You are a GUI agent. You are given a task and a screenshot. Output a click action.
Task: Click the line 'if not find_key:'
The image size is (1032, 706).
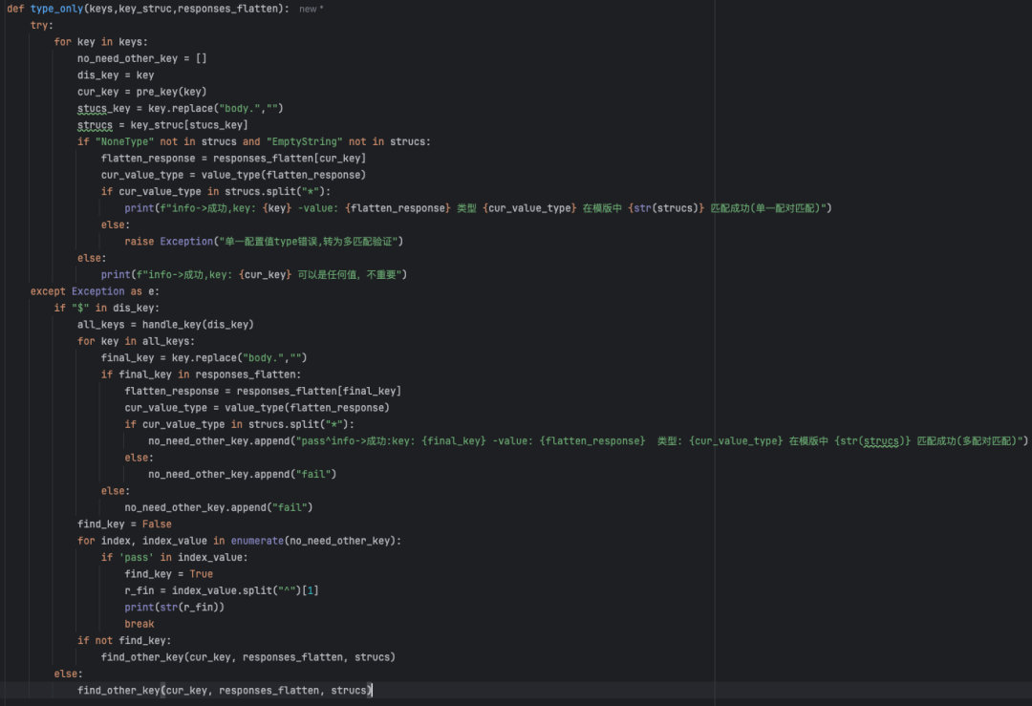(124, 641)
